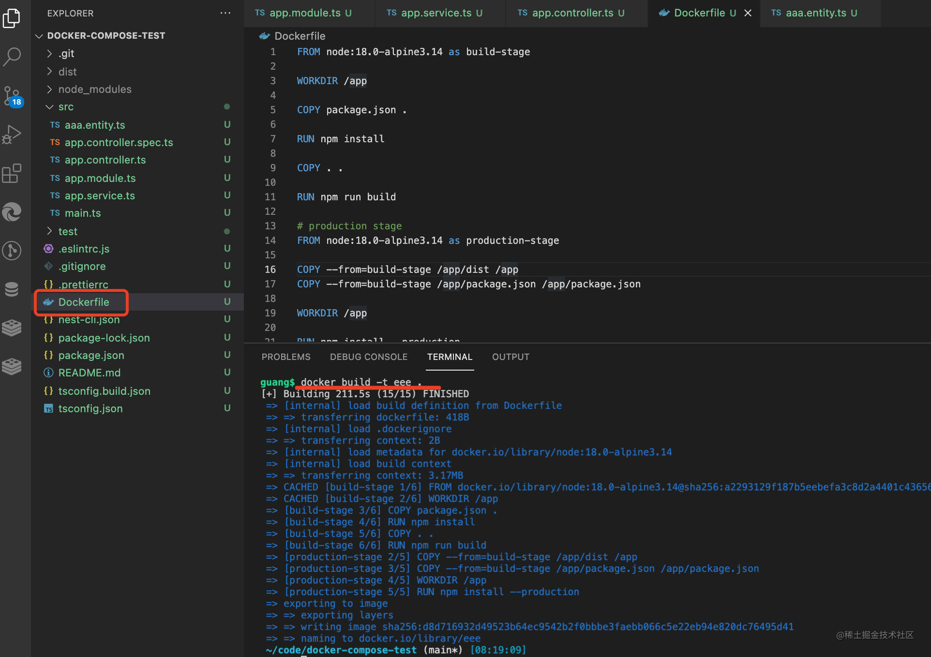Expand the node_modules folder

[x=94, y=90]
